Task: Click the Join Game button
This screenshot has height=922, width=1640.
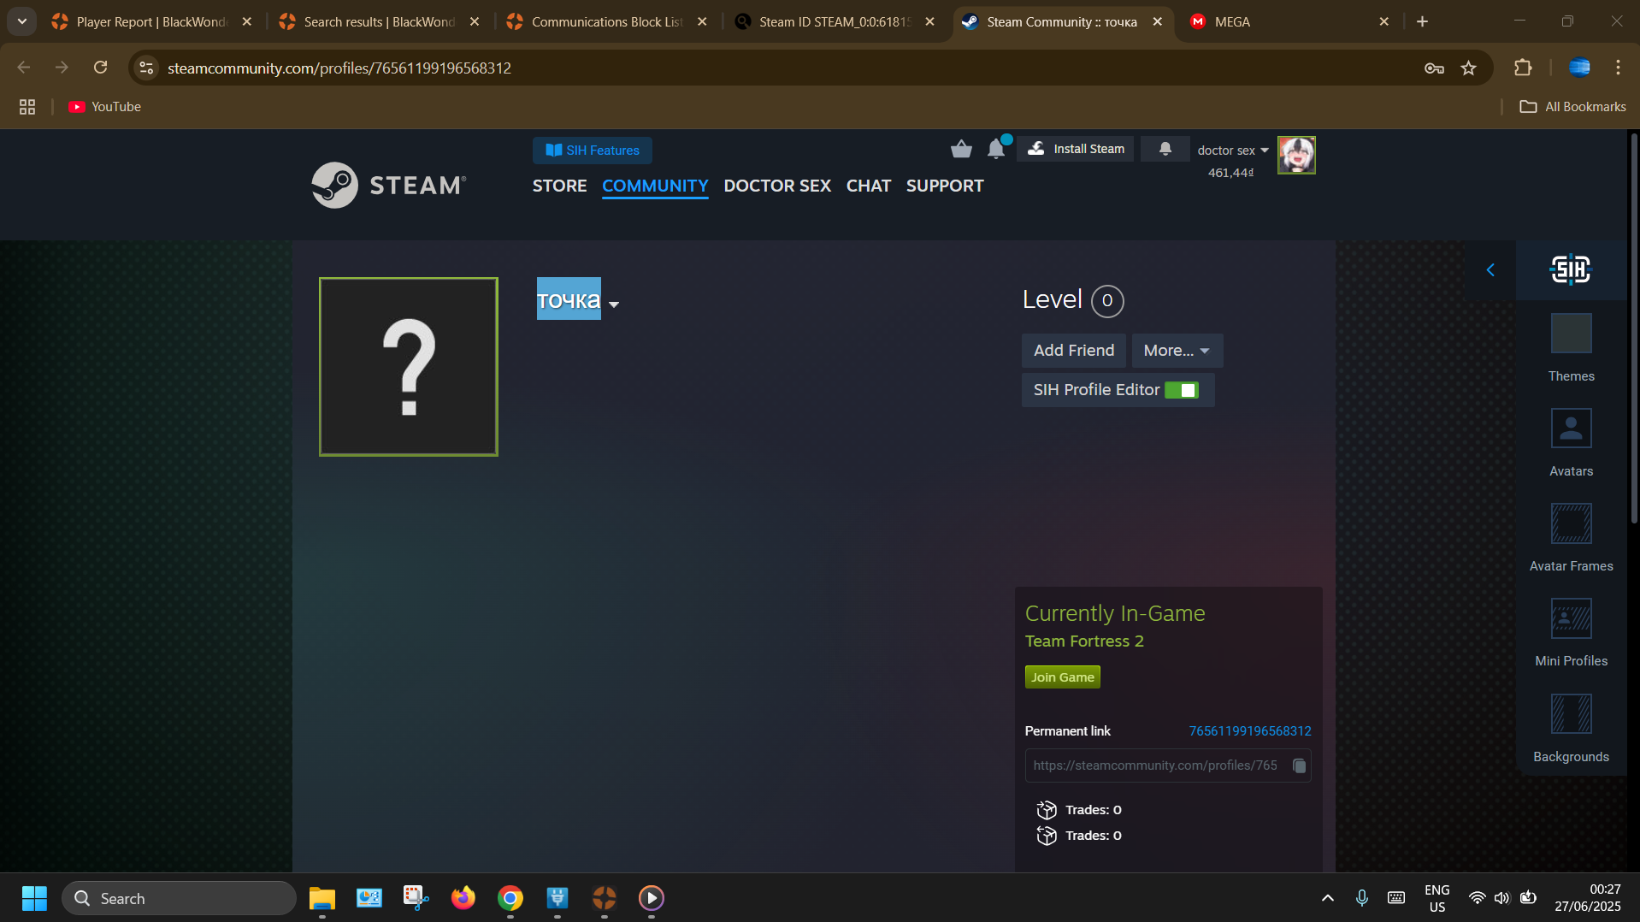Action: click(x=1062, y=677)
